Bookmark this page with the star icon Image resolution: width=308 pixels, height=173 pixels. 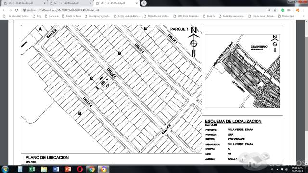tap(275, 10)
